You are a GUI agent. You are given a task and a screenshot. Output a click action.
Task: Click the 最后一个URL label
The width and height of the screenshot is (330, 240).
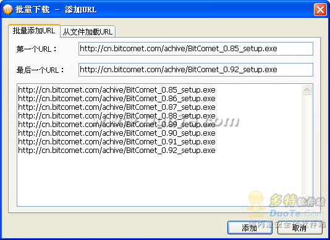(40, 70)
